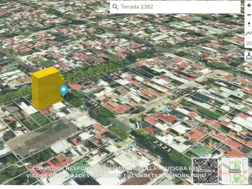Clear the map with the brush icon

coord(249,56)
